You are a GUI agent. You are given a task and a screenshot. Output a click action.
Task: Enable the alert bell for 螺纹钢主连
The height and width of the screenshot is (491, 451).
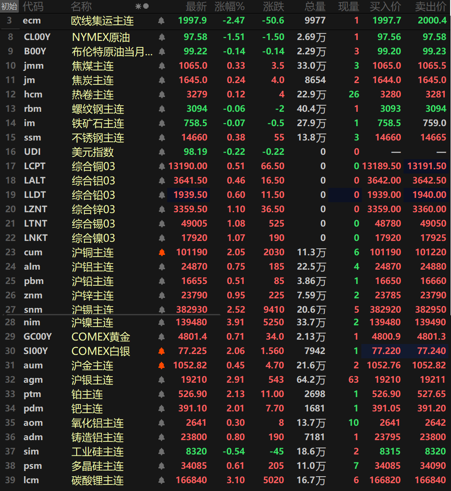[x=162, y=109]
